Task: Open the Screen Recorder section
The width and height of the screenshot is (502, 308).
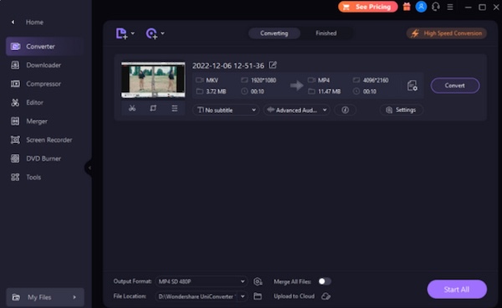Action: (49, 140)
